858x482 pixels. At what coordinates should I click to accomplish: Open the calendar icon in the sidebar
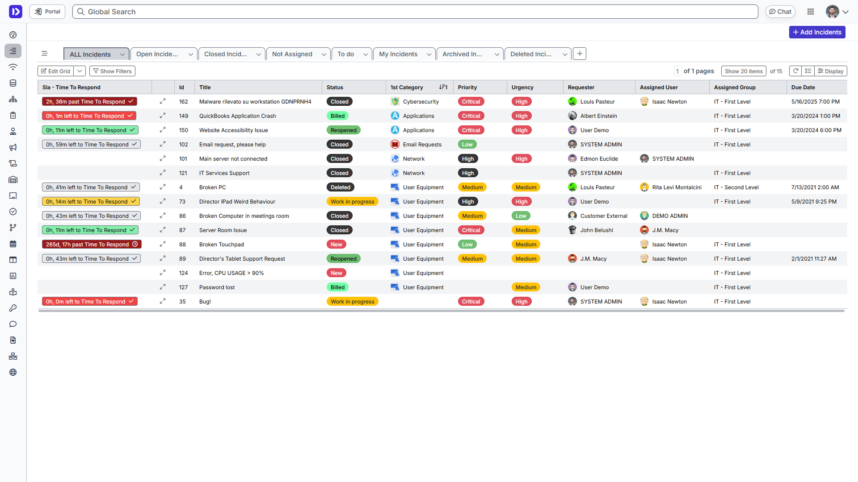coord(13,244)
